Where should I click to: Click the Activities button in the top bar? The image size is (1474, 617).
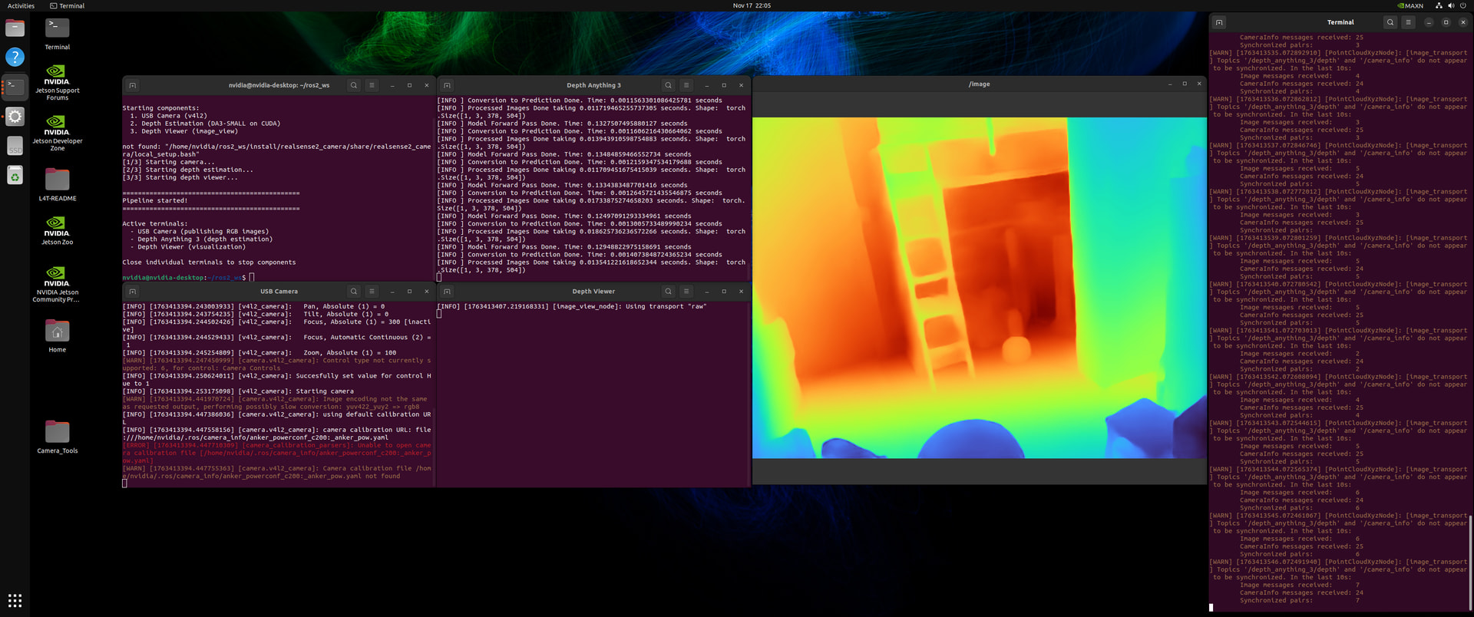click(x=21, y=5)
